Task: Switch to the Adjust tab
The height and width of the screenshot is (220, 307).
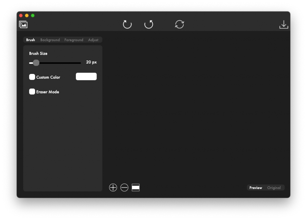Action: click(x=93, y=40)
